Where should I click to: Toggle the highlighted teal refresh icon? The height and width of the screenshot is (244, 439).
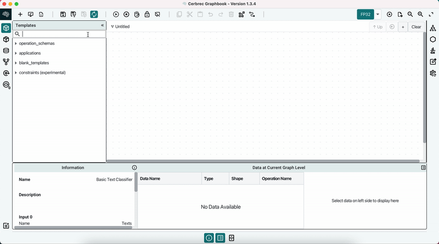(x=94, y=14)
